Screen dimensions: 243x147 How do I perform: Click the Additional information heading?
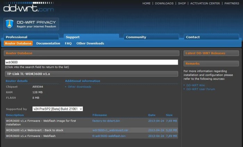83,81
